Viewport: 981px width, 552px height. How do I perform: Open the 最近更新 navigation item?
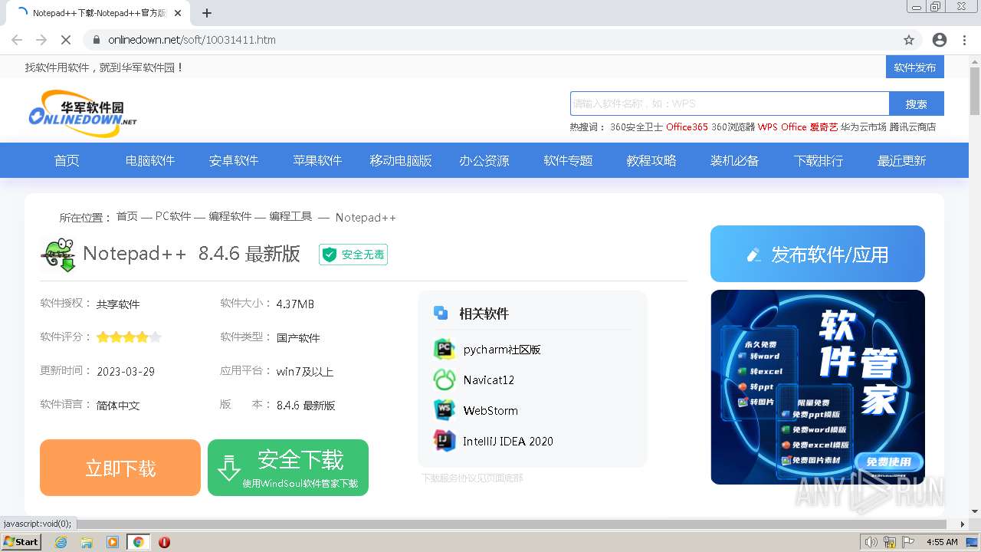[902, 160]
